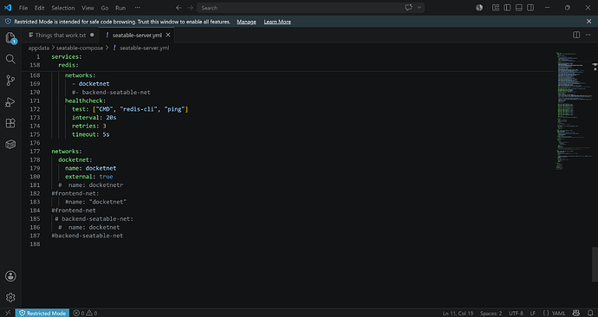Go back using the left arrow
Viewport: 598px width, 317px height.
(179, 8)
